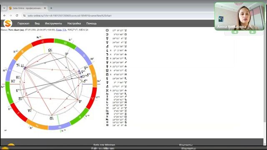Open the Настройка menu

point(74,23)
